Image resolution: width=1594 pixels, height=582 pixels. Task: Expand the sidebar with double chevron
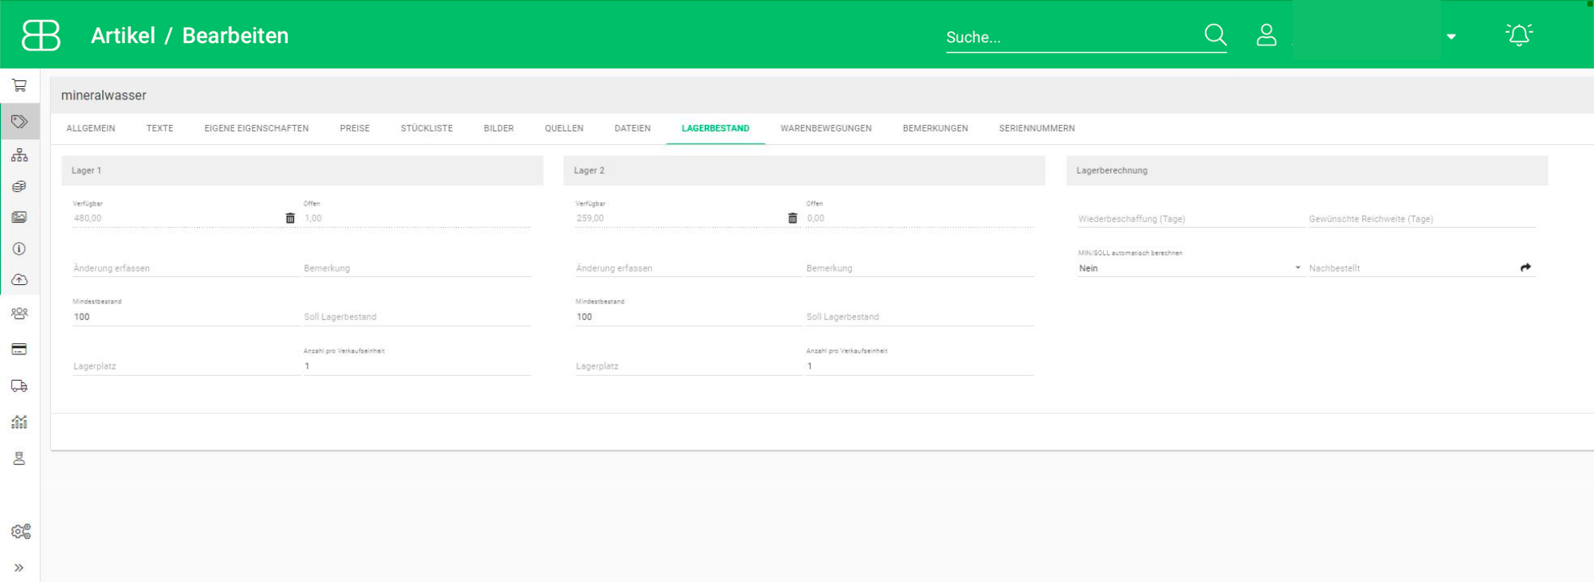[x=19, y=568]
